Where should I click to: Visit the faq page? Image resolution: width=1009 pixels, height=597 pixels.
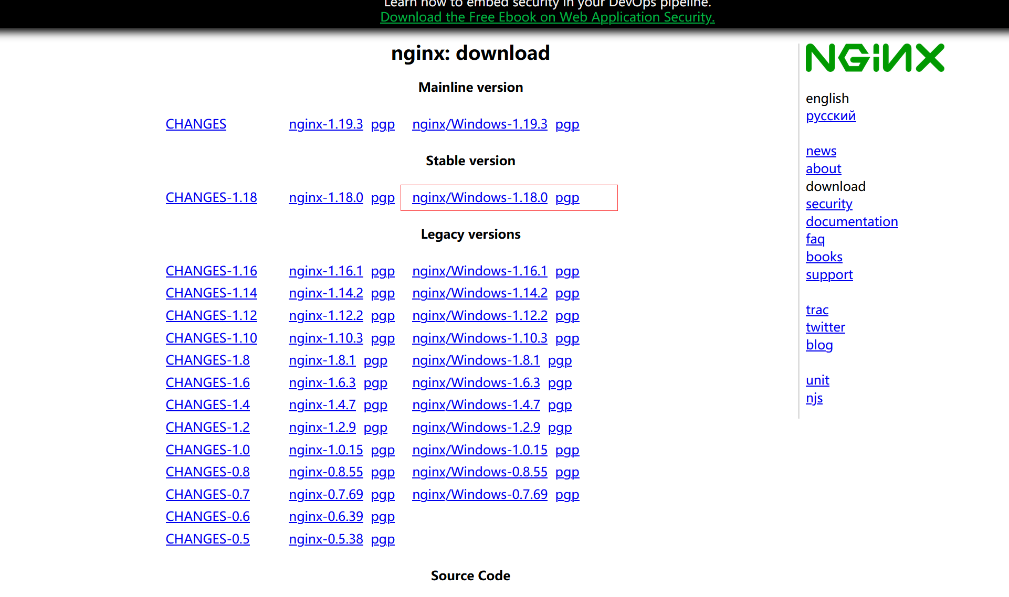pyautogui.click(x=815, y=239)
